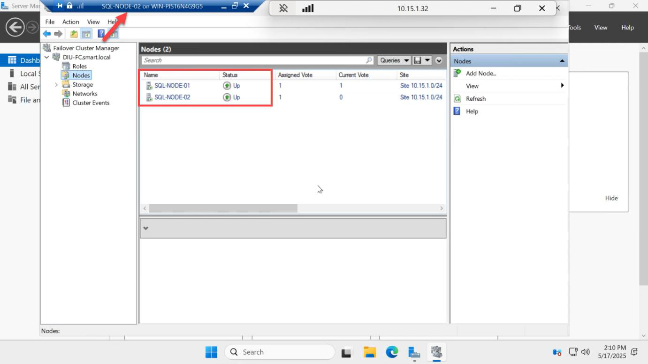Select Cluster Events in the console tree
This screenshot has height=364, width=648.
(91, 103)
